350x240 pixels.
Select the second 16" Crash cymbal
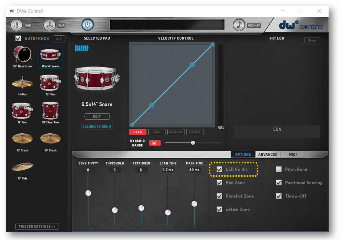pos(51,142)
